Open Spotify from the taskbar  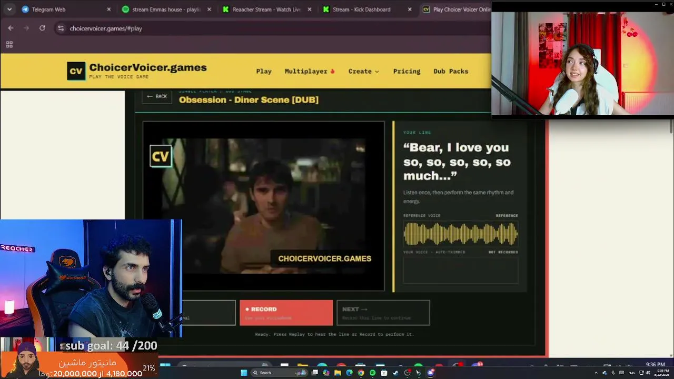[372, 373]
